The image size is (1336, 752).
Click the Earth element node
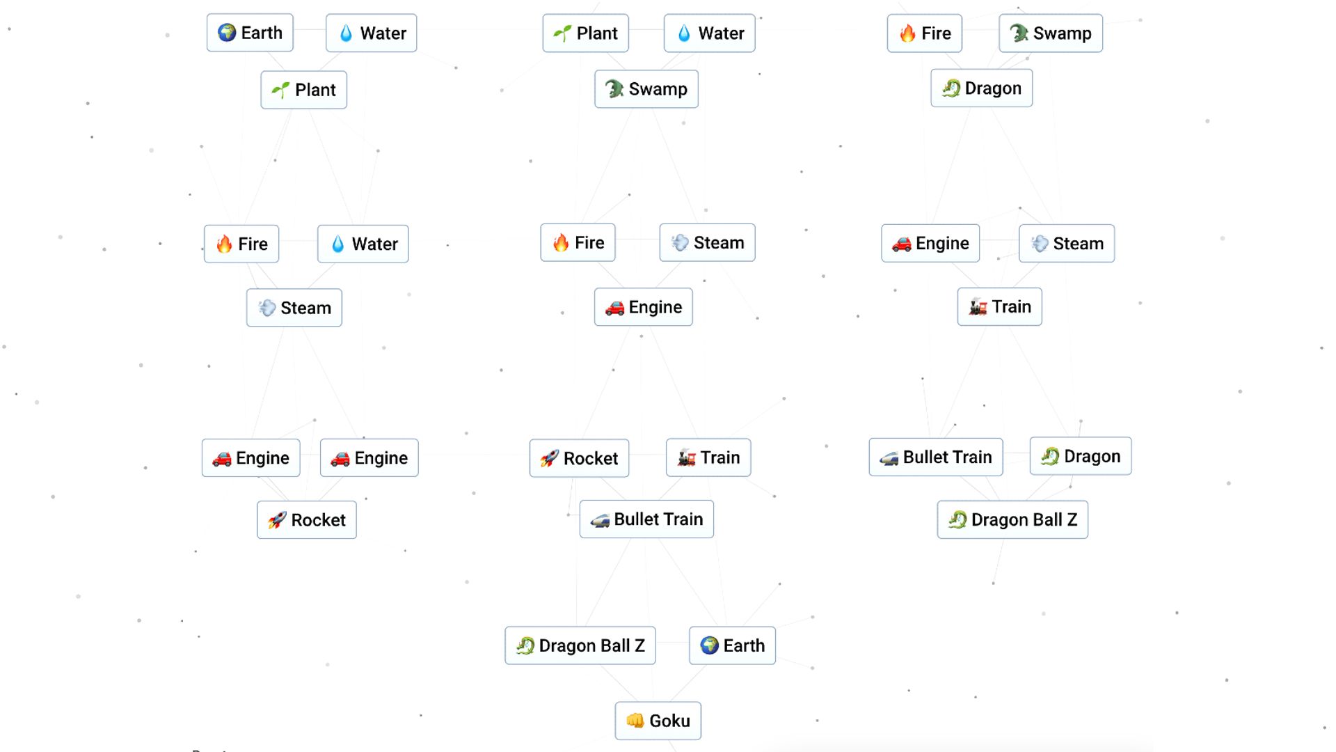coord(250,32)
